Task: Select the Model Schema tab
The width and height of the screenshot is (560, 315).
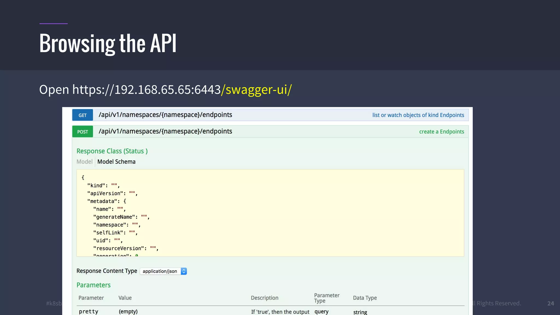Action: [x=116, y=162]
